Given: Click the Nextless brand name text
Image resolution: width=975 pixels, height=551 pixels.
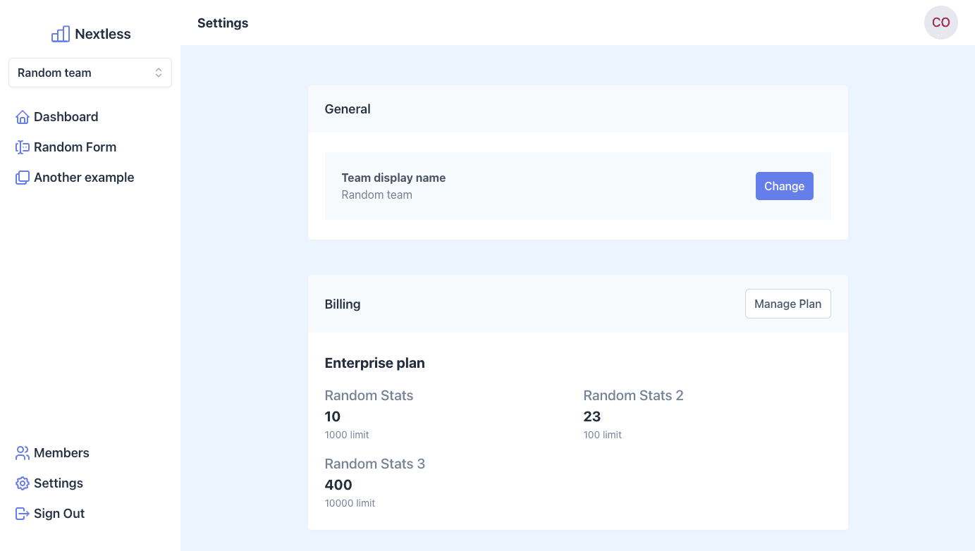Looking at the screenshot, I should [104, 33].
